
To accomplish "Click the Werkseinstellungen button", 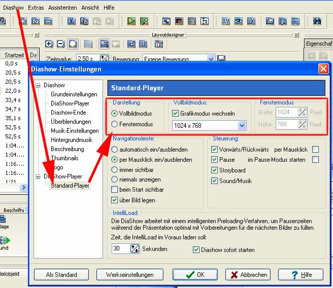I will pyautogui.click(x=130, y=275).
